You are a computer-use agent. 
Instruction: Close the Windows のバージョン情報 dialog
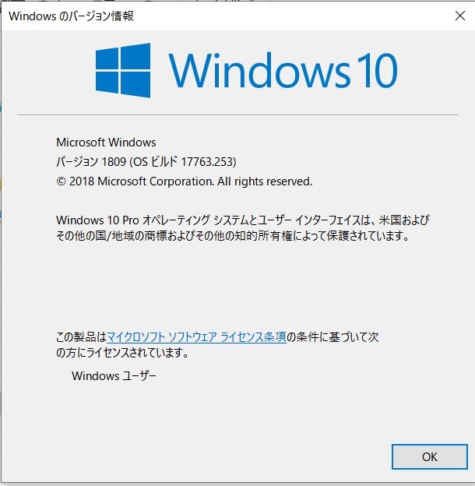click(x=460, y=16)
